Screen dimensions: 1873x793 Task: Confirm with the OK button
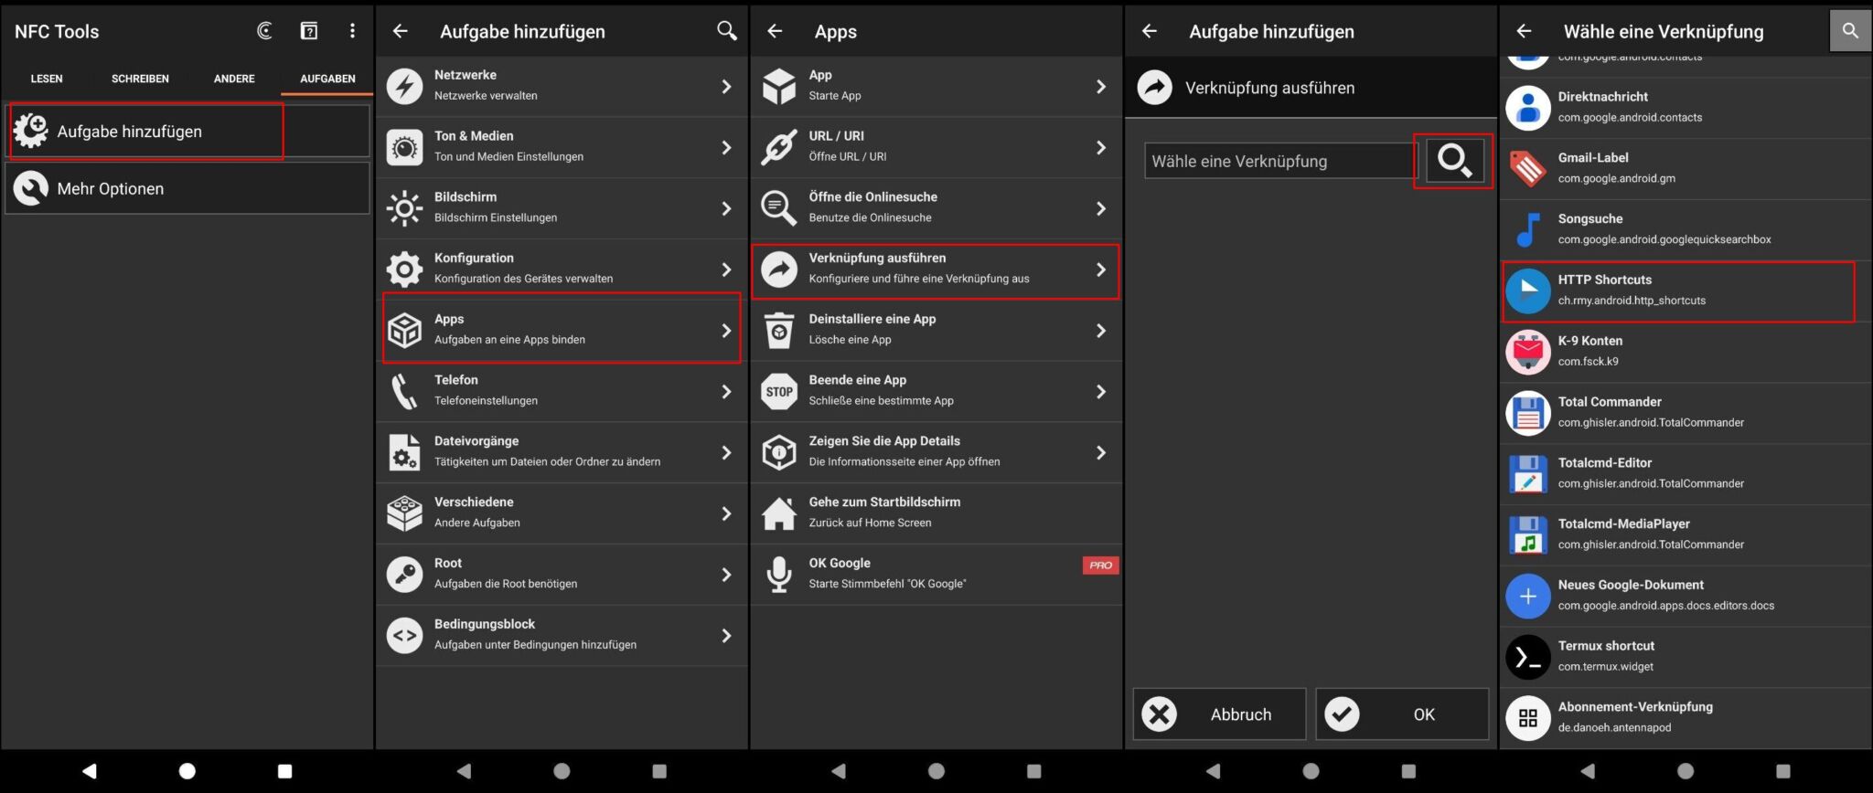[x=1402, y=714]
